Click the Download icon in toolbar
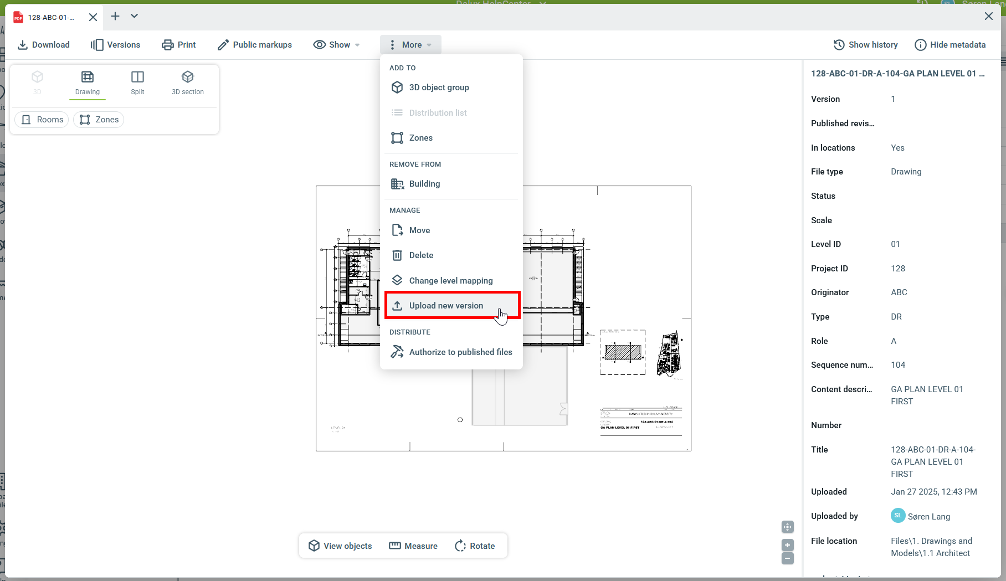Screen dimensions: 1006x581 [x=23, y=45]
